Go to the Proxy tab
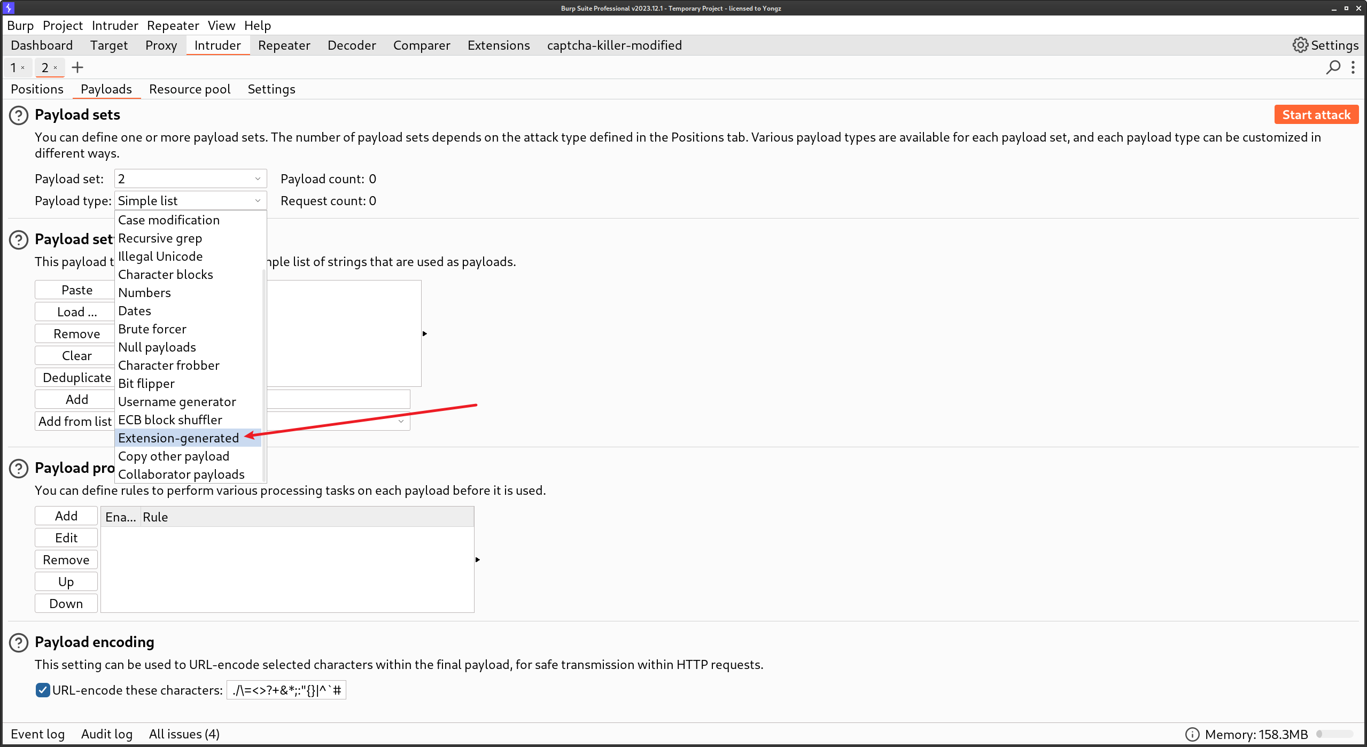 [x=161, y=45]
